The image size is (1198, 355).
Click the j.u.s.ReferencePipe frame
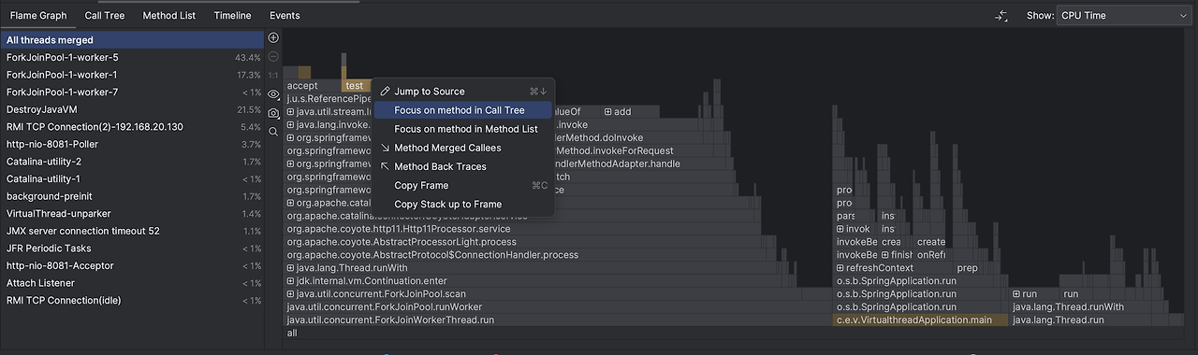[x=329, y=99]
